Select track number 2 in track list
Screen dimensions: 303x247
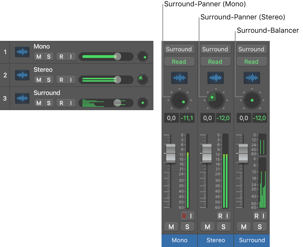tap(5, 75)
